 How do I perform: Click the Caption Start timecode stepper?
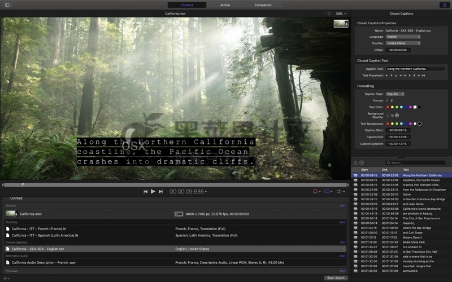398,130
